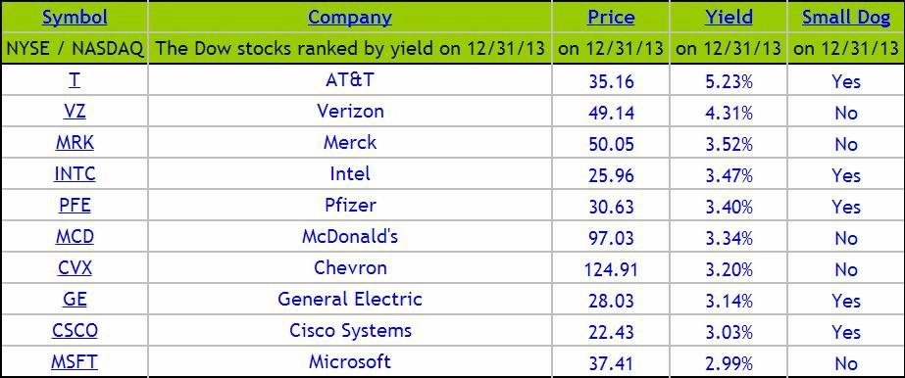Image resolution: width=905 pixels, height=378 pixels.
Task: Open the T ticker symbol link
Action: 75,80
